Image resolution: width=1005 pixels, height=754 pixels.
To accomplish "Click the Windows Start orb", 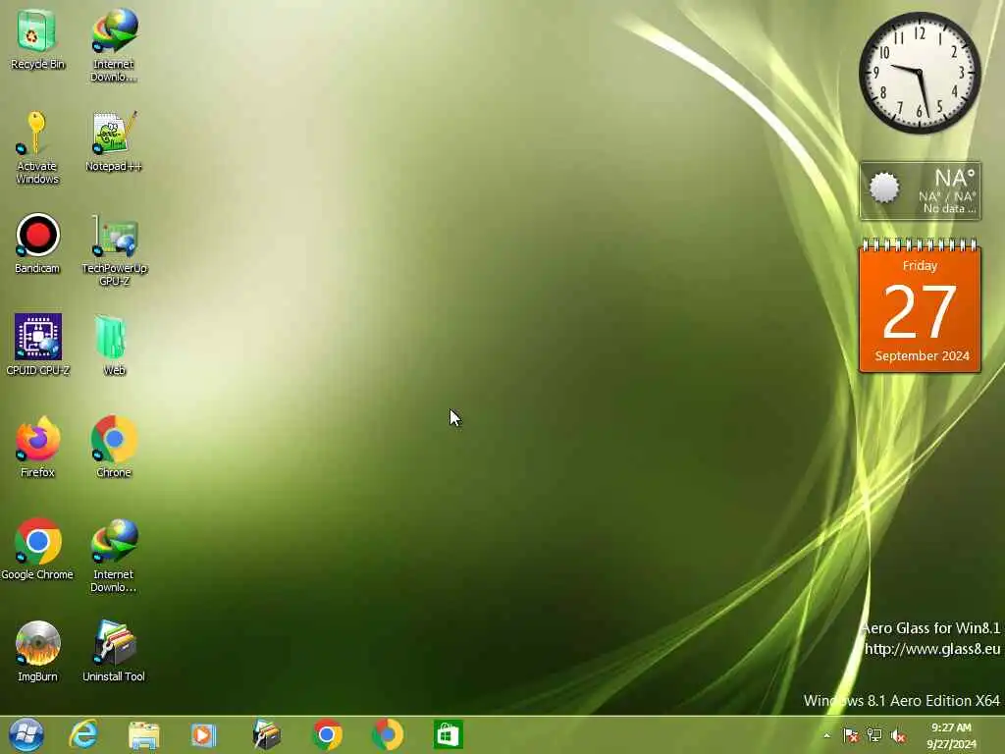I will 26,734.
